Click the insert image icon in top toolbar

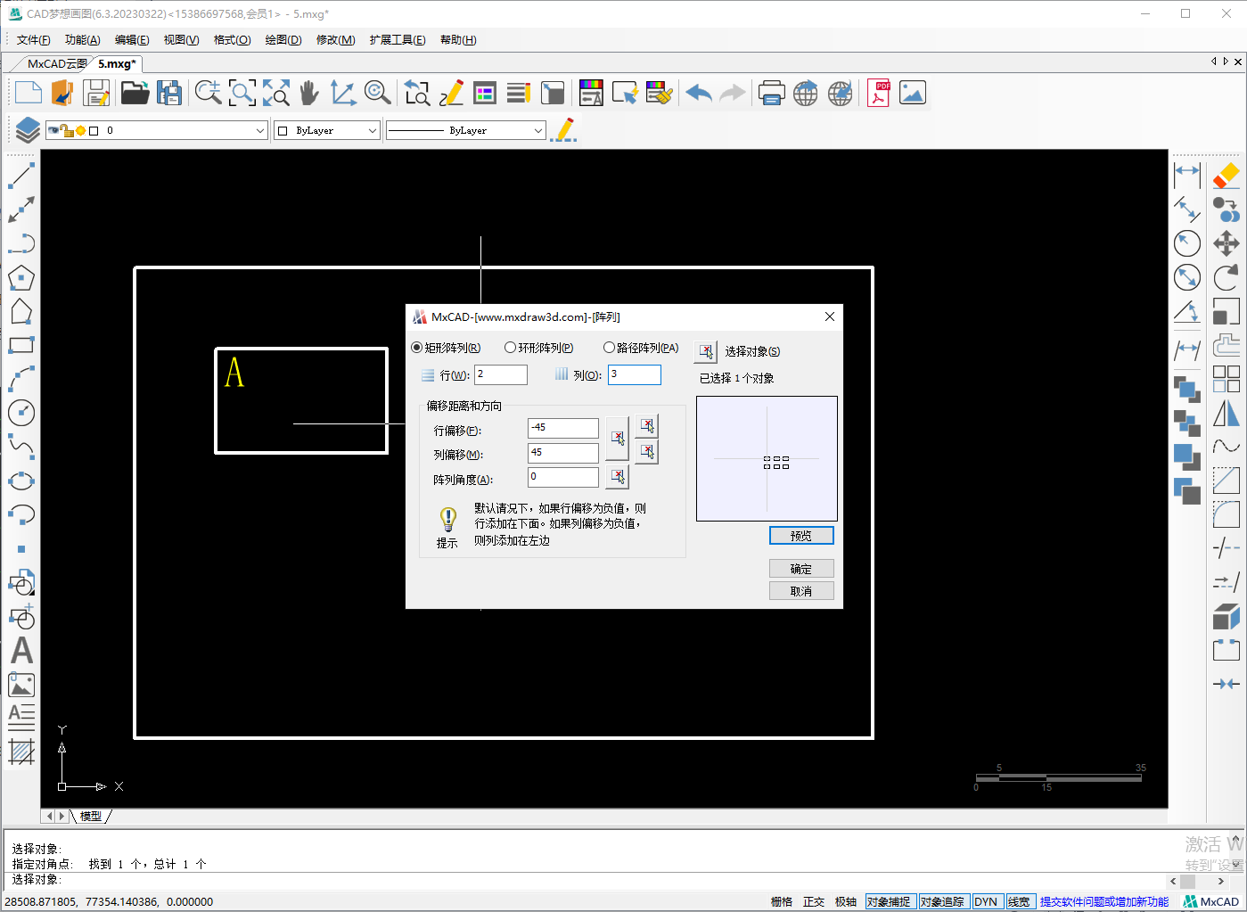coord(913,93)
